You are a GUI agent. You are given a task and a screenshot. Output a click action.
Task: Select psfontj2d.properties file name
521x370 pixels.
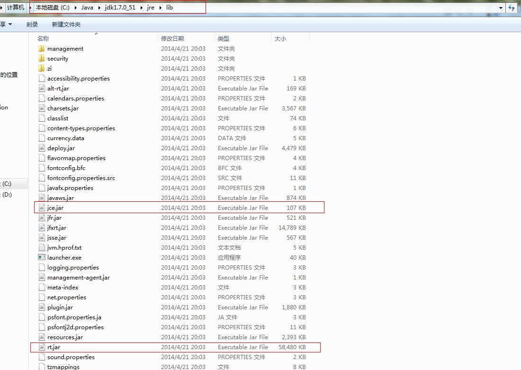[x=75, y=327]
